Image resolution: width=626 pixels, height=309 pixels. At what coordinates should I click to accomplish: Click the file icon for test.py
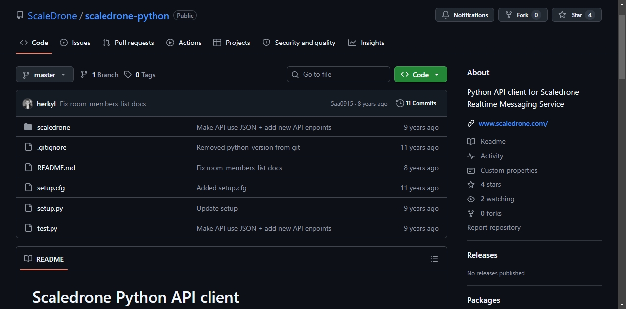point(28,228)
